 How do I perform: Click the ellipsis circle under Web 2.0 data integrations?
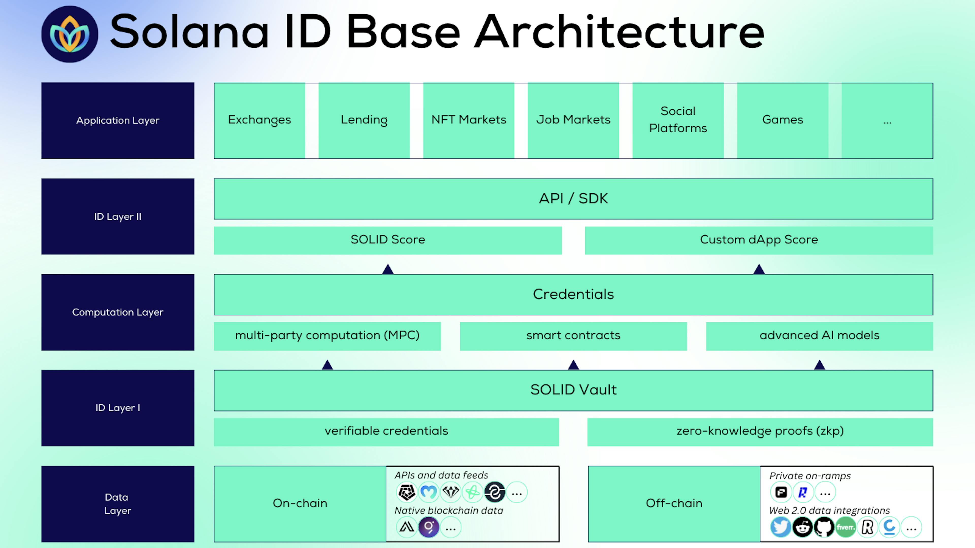click(911, 527)
